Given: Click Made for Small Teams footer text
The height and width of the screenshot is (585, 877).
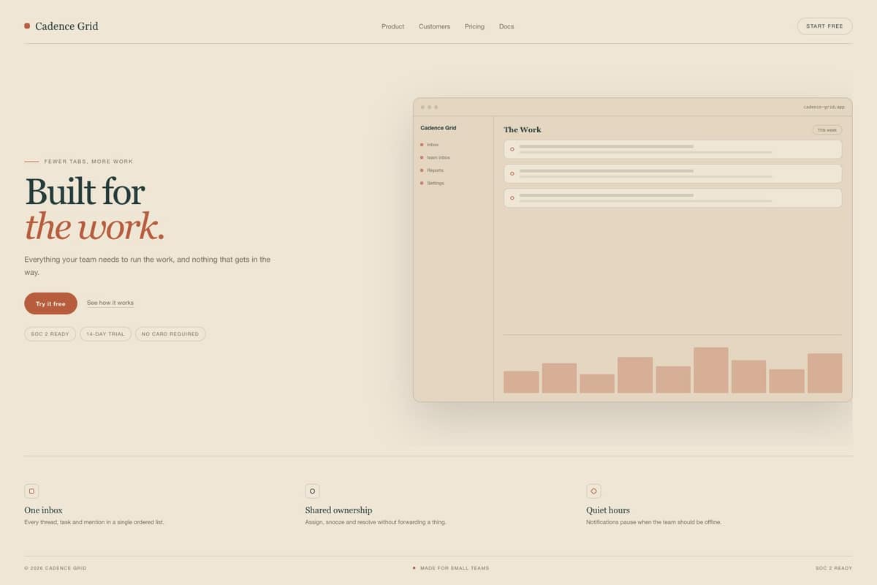Looking at the screenshot, I should [x=455, y=568].
